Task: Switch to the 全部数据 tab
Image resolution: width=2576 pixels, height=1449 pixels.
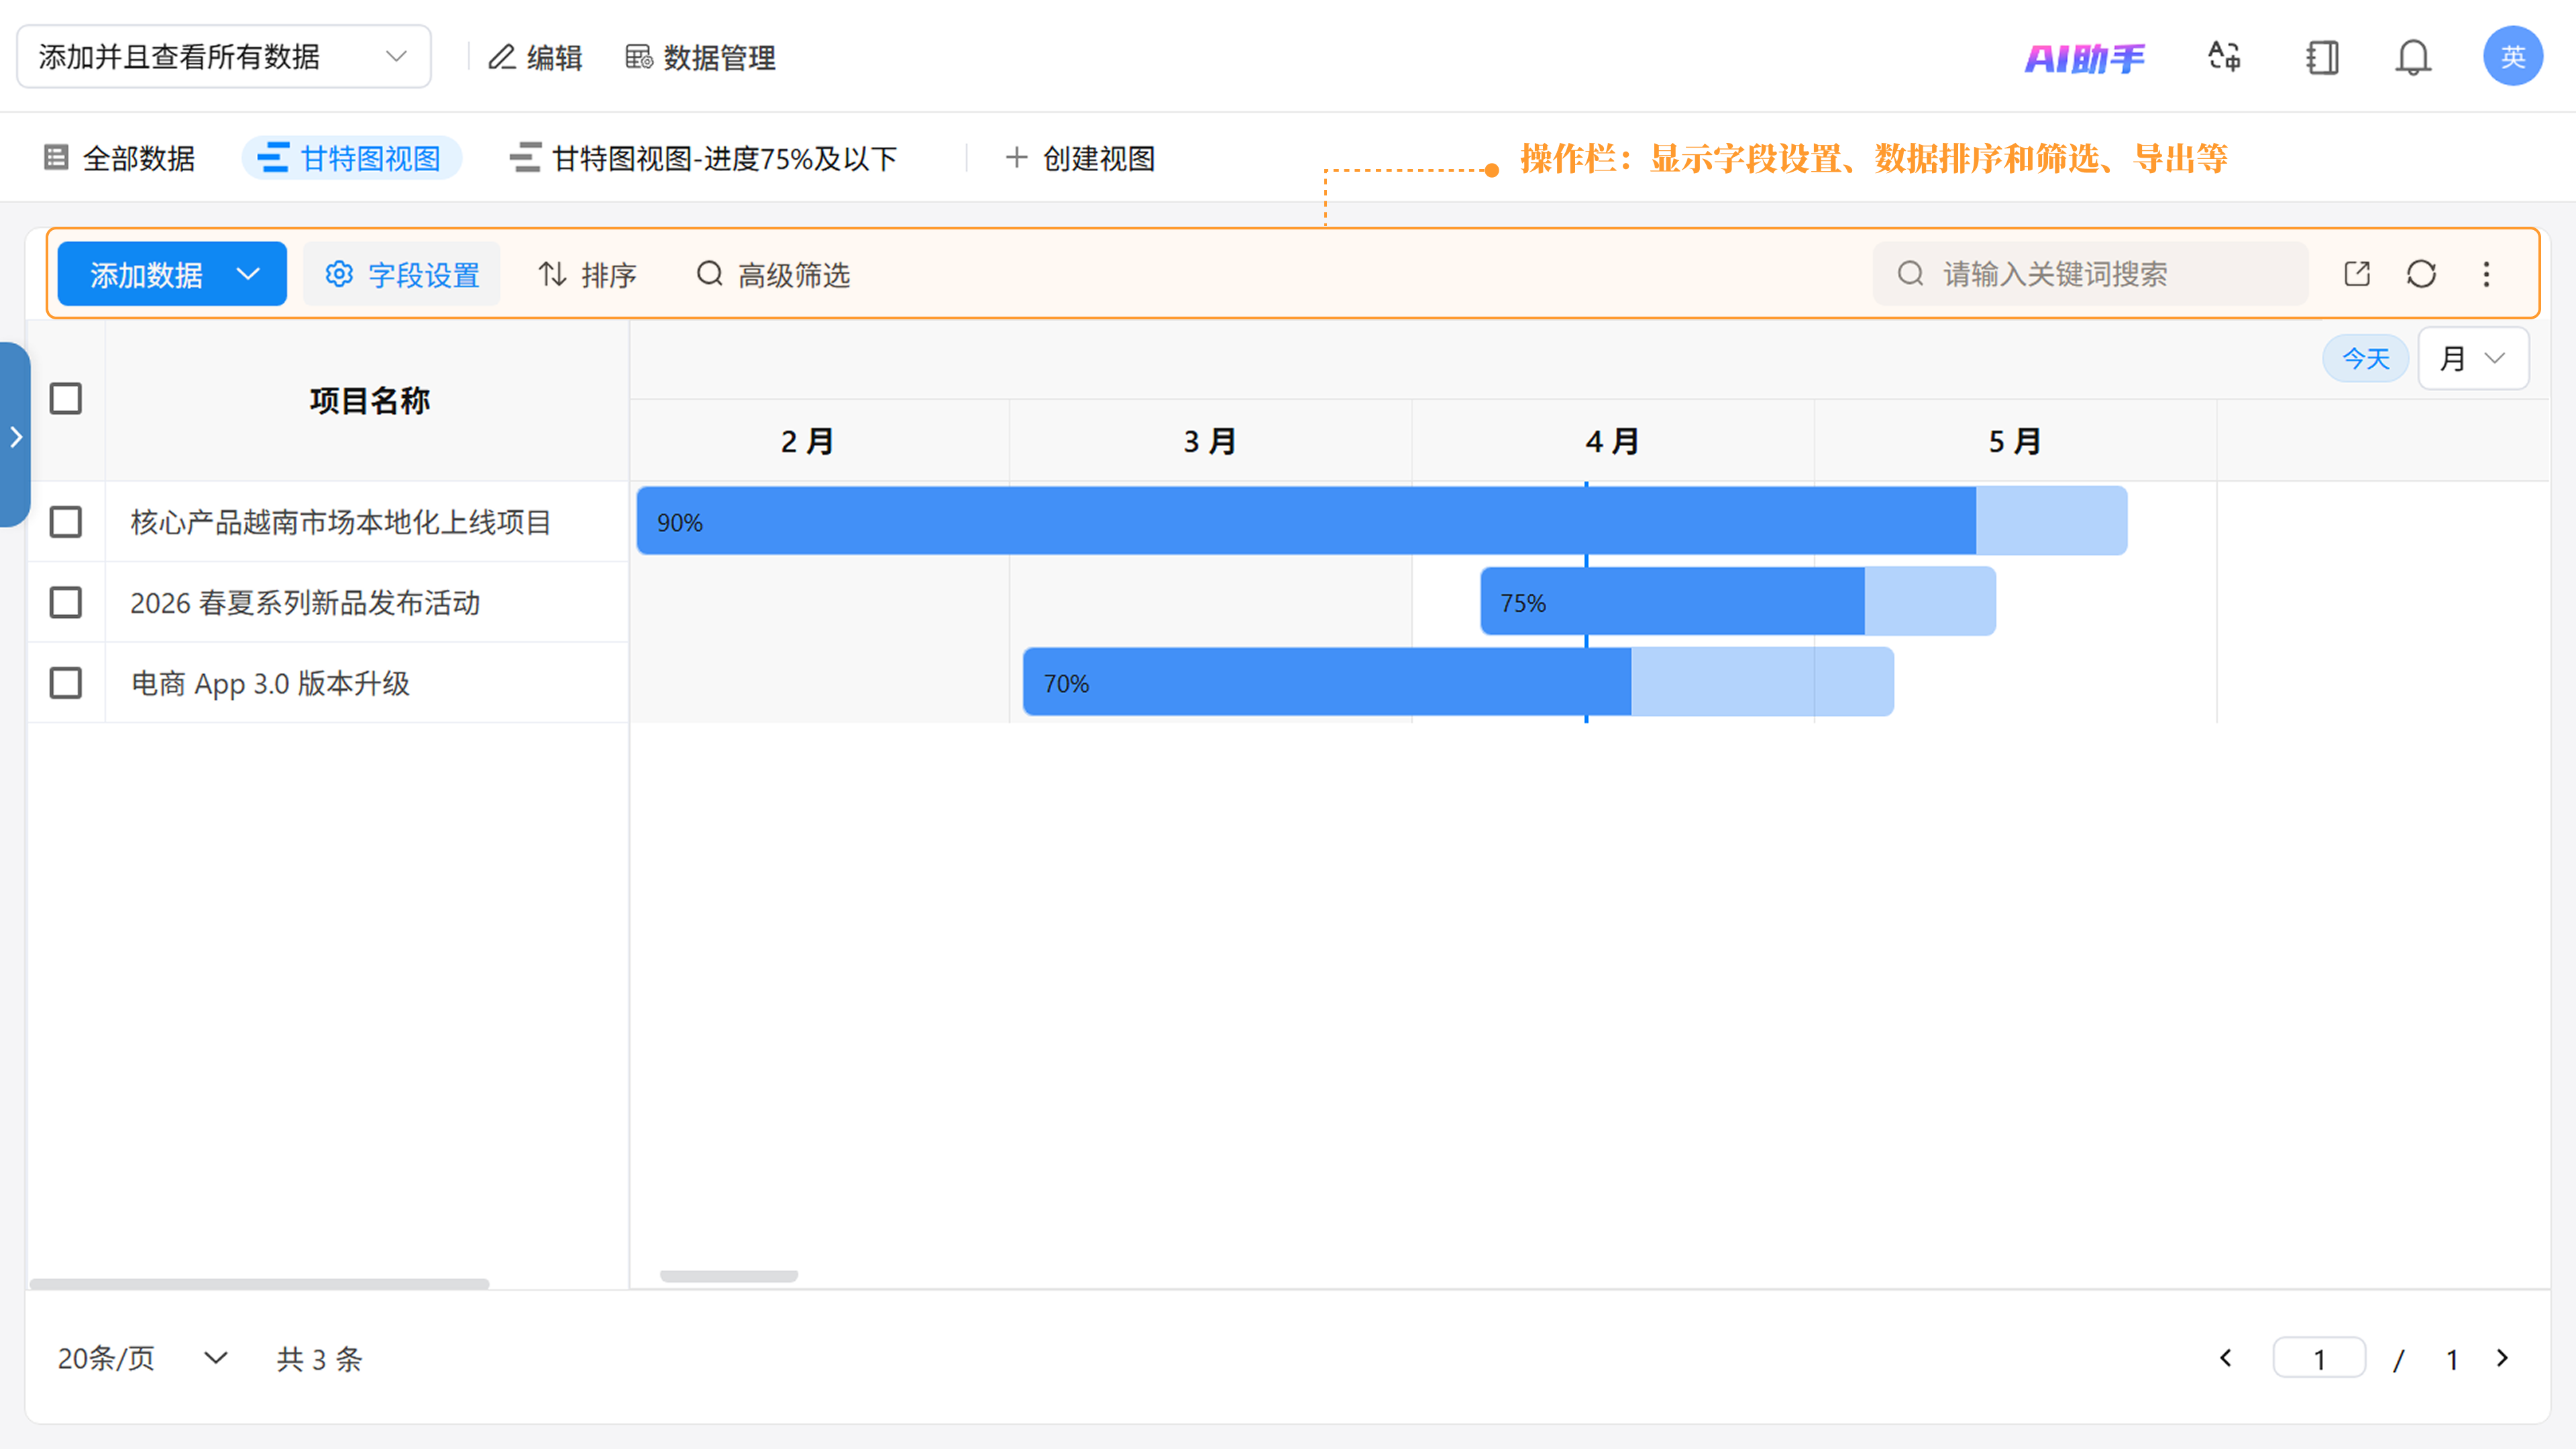Action: pyautogui.click(x=120, y=158)
